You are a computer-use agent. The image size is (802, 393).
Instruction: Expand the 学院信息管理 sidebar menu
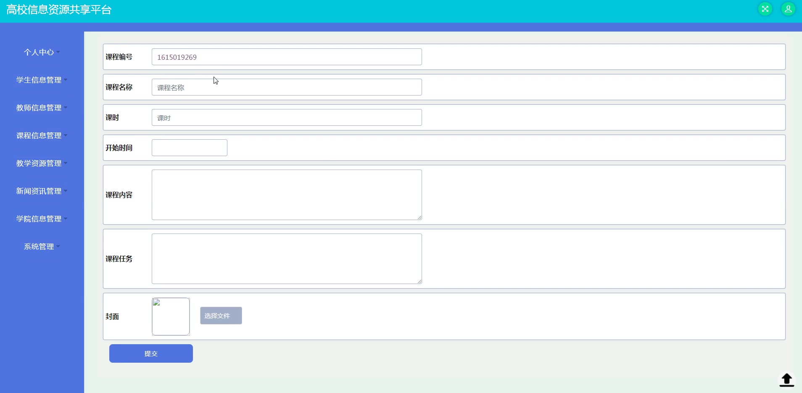tap(42, 219)
